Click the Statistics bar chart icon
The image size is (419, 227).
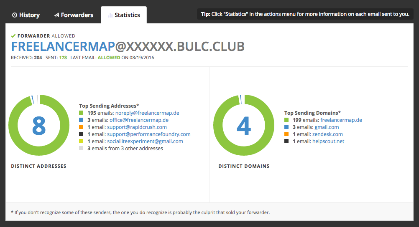[x=110, y=15]
